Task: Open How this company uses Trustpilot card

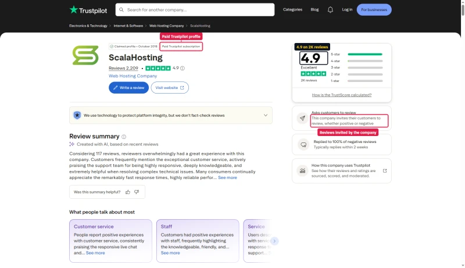Action: (x=342, y=171)
